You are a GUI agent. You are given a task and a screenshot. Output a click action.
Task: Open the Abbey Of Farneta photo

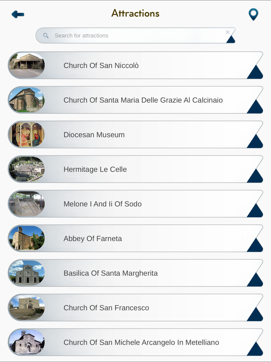click(x=27, y=239)
